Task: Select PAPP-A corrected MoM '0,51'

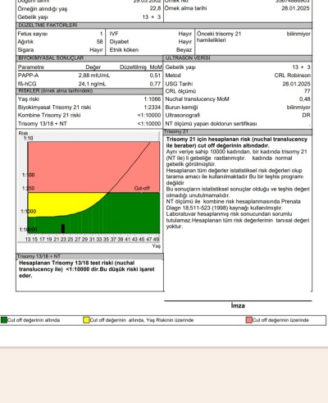Action: (x=155, y=76)
